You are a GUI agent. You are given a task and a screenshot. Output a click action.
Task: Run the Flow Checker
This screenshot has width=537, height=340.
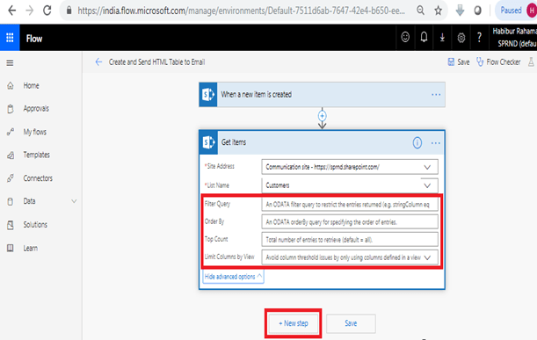[498, 62]
